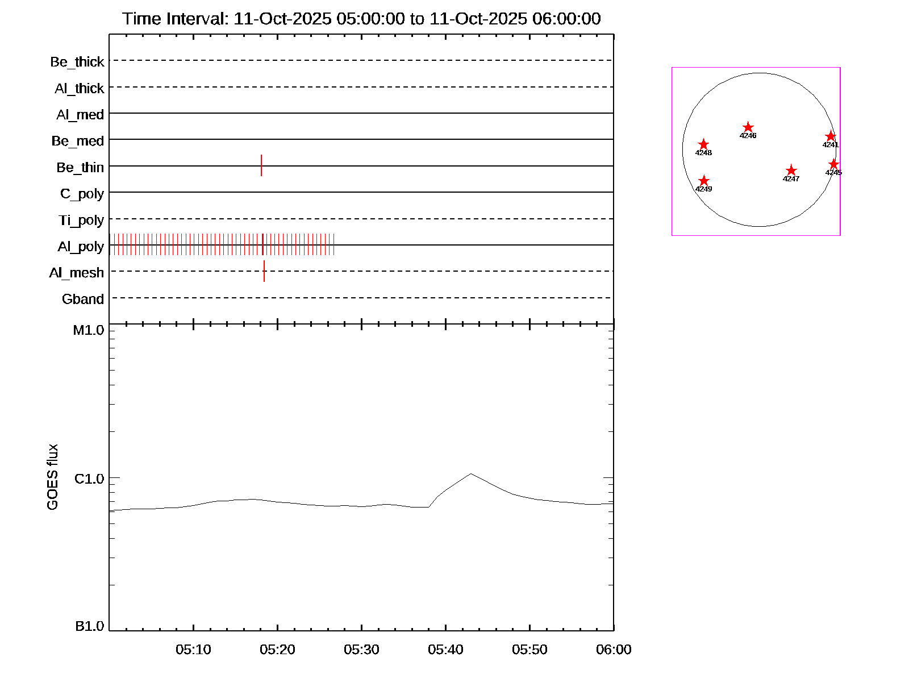This screenshot has width=909, height=682.
Task: Click the red star labeled 4241
Action: [831, 136]
